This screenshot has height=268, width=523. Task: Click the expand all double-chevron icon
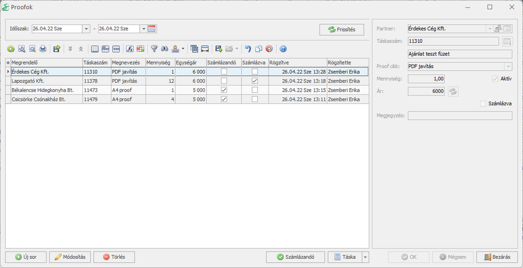[x=70, y=49]
